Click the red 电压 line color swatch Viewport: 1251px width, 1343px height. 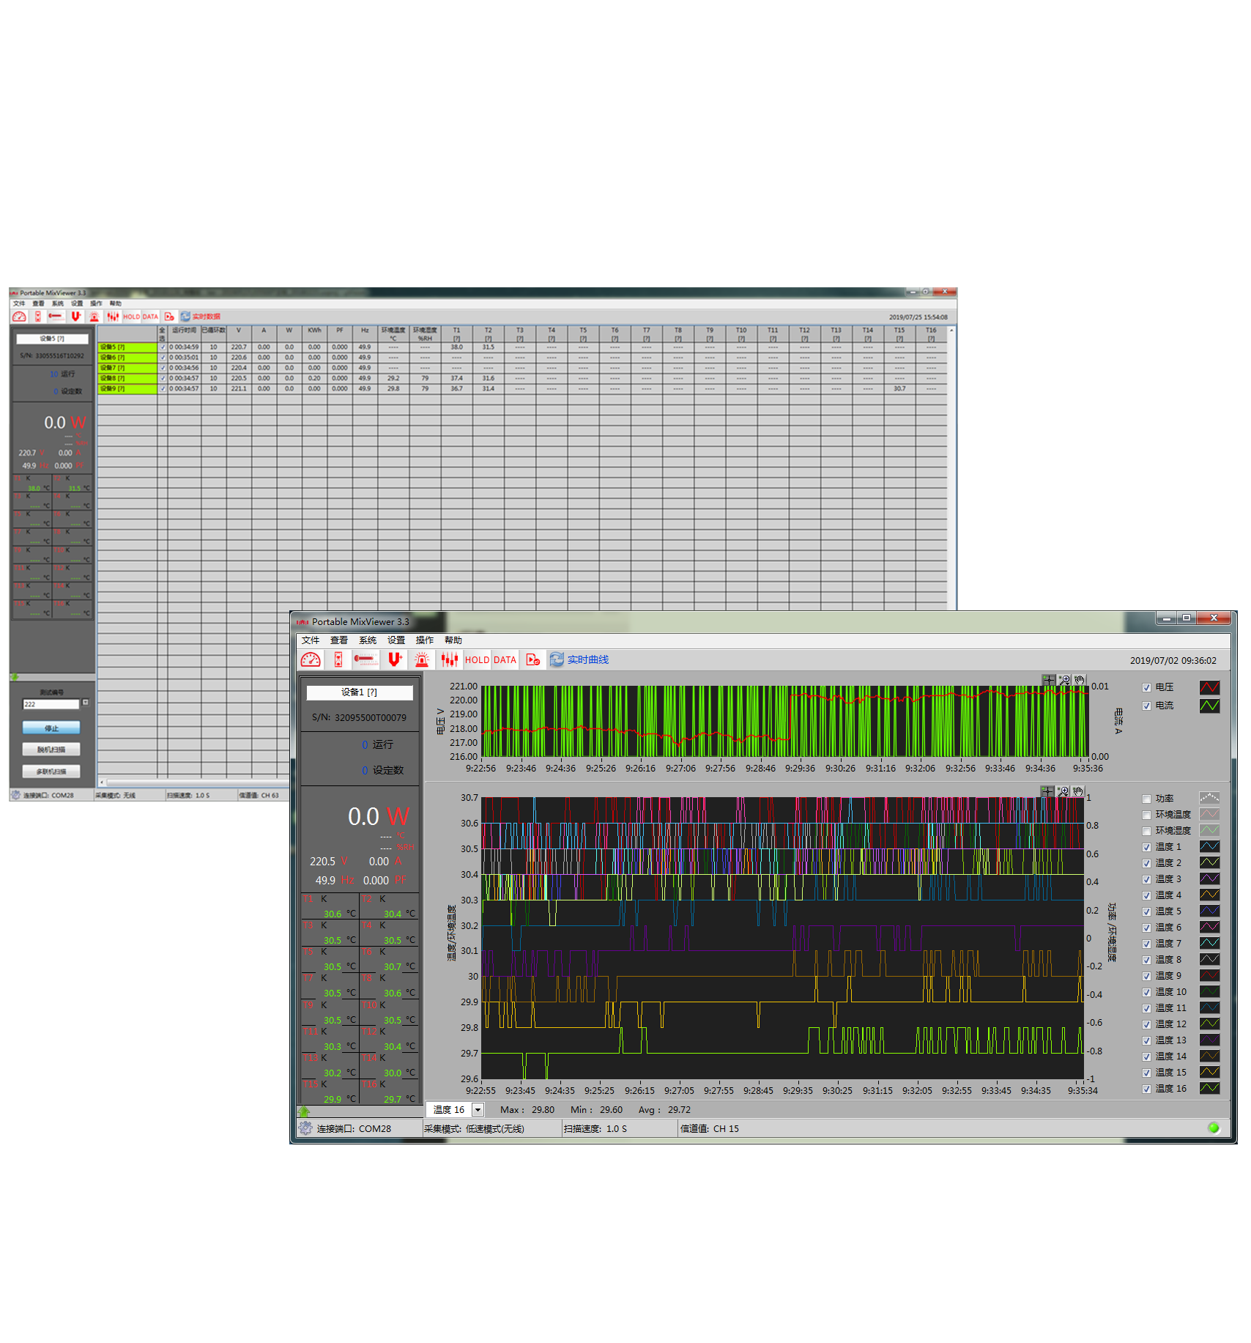(x=1209, y=687)
